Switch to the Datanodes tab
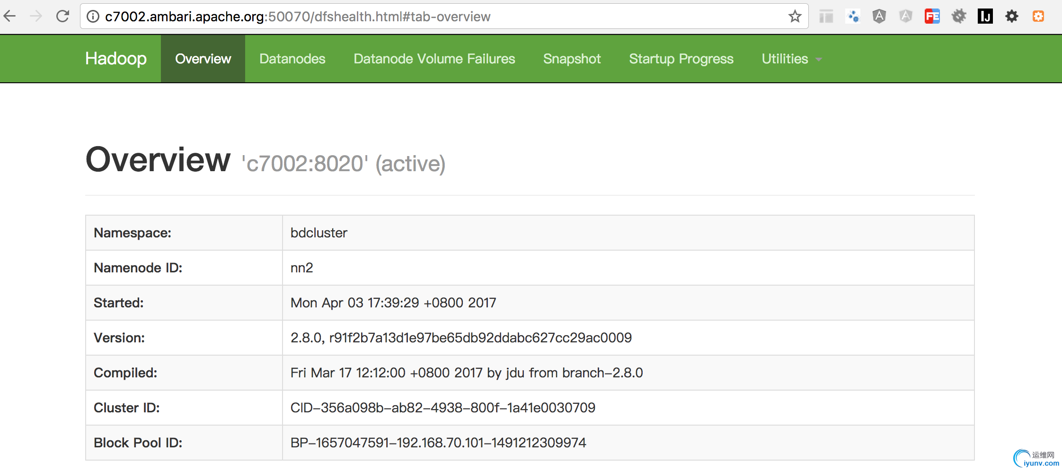Viewport: 1062px width, 471px height. (292, 59)
